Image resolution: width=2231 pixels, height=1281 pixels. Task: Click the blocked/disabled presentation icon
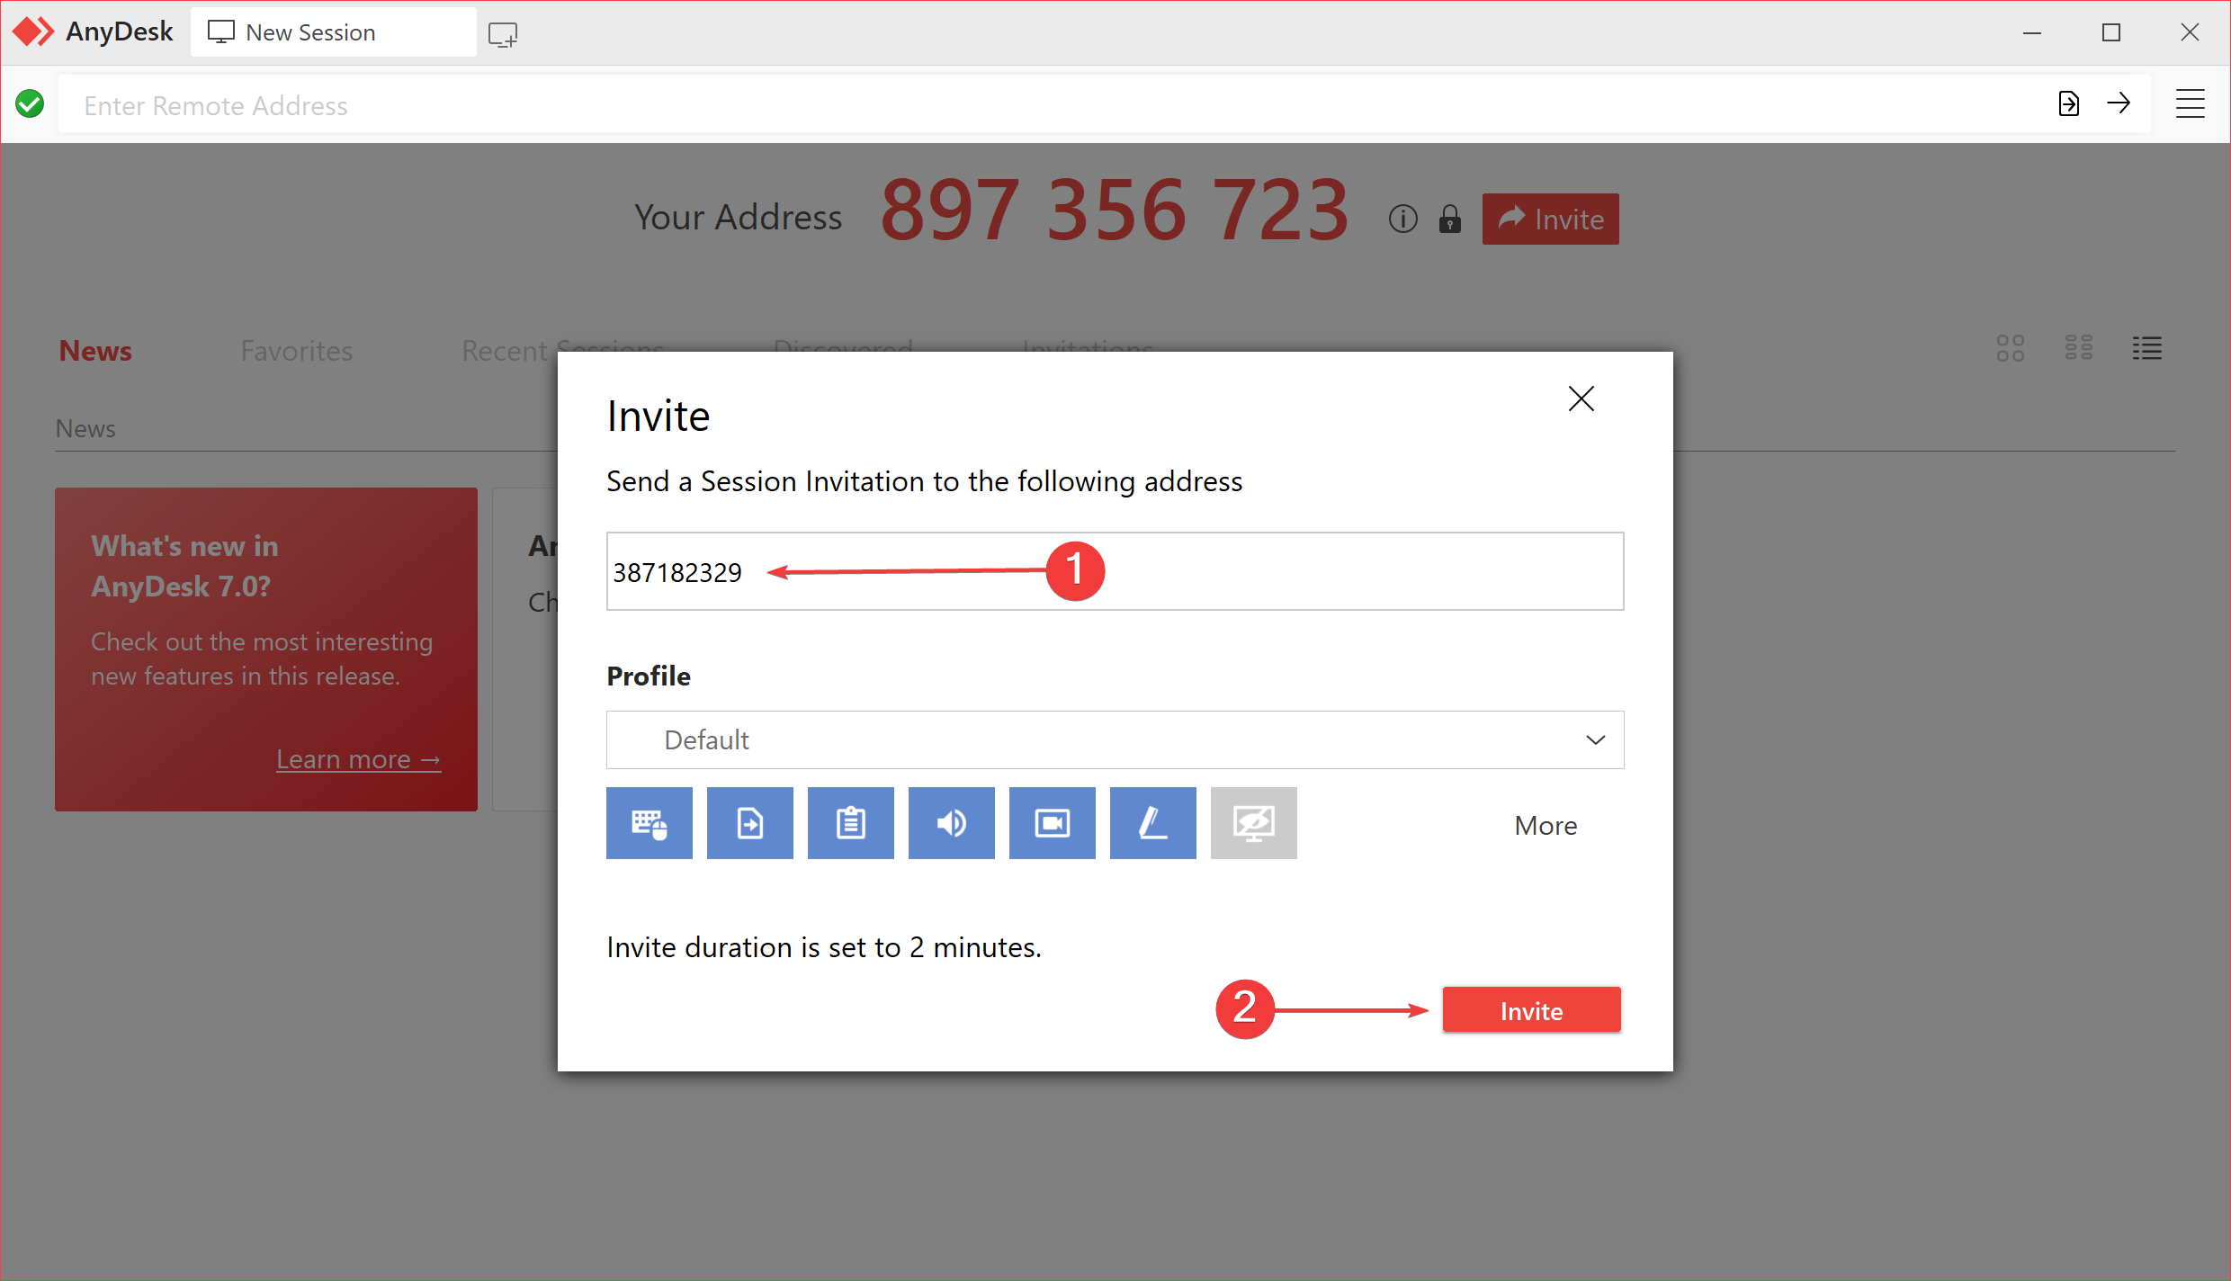pos(1253,823)
